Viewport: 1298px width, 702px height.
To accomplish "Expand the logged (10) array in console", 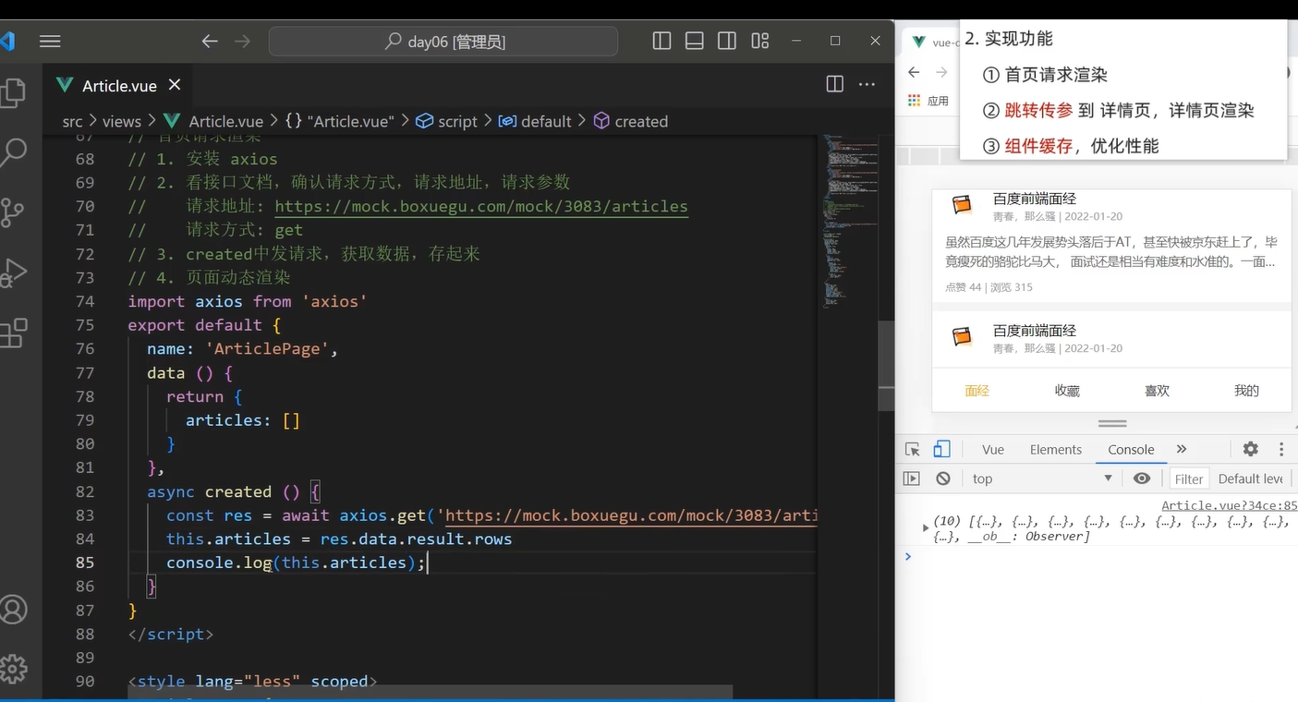I will click(926, 527).
